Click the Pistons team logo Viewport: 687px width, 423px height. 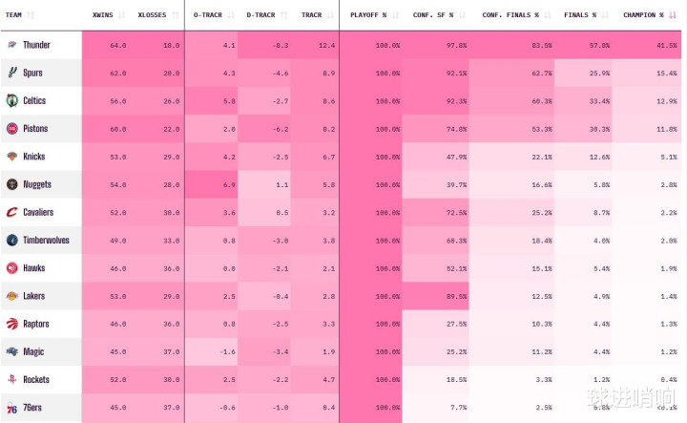[11, 128]
